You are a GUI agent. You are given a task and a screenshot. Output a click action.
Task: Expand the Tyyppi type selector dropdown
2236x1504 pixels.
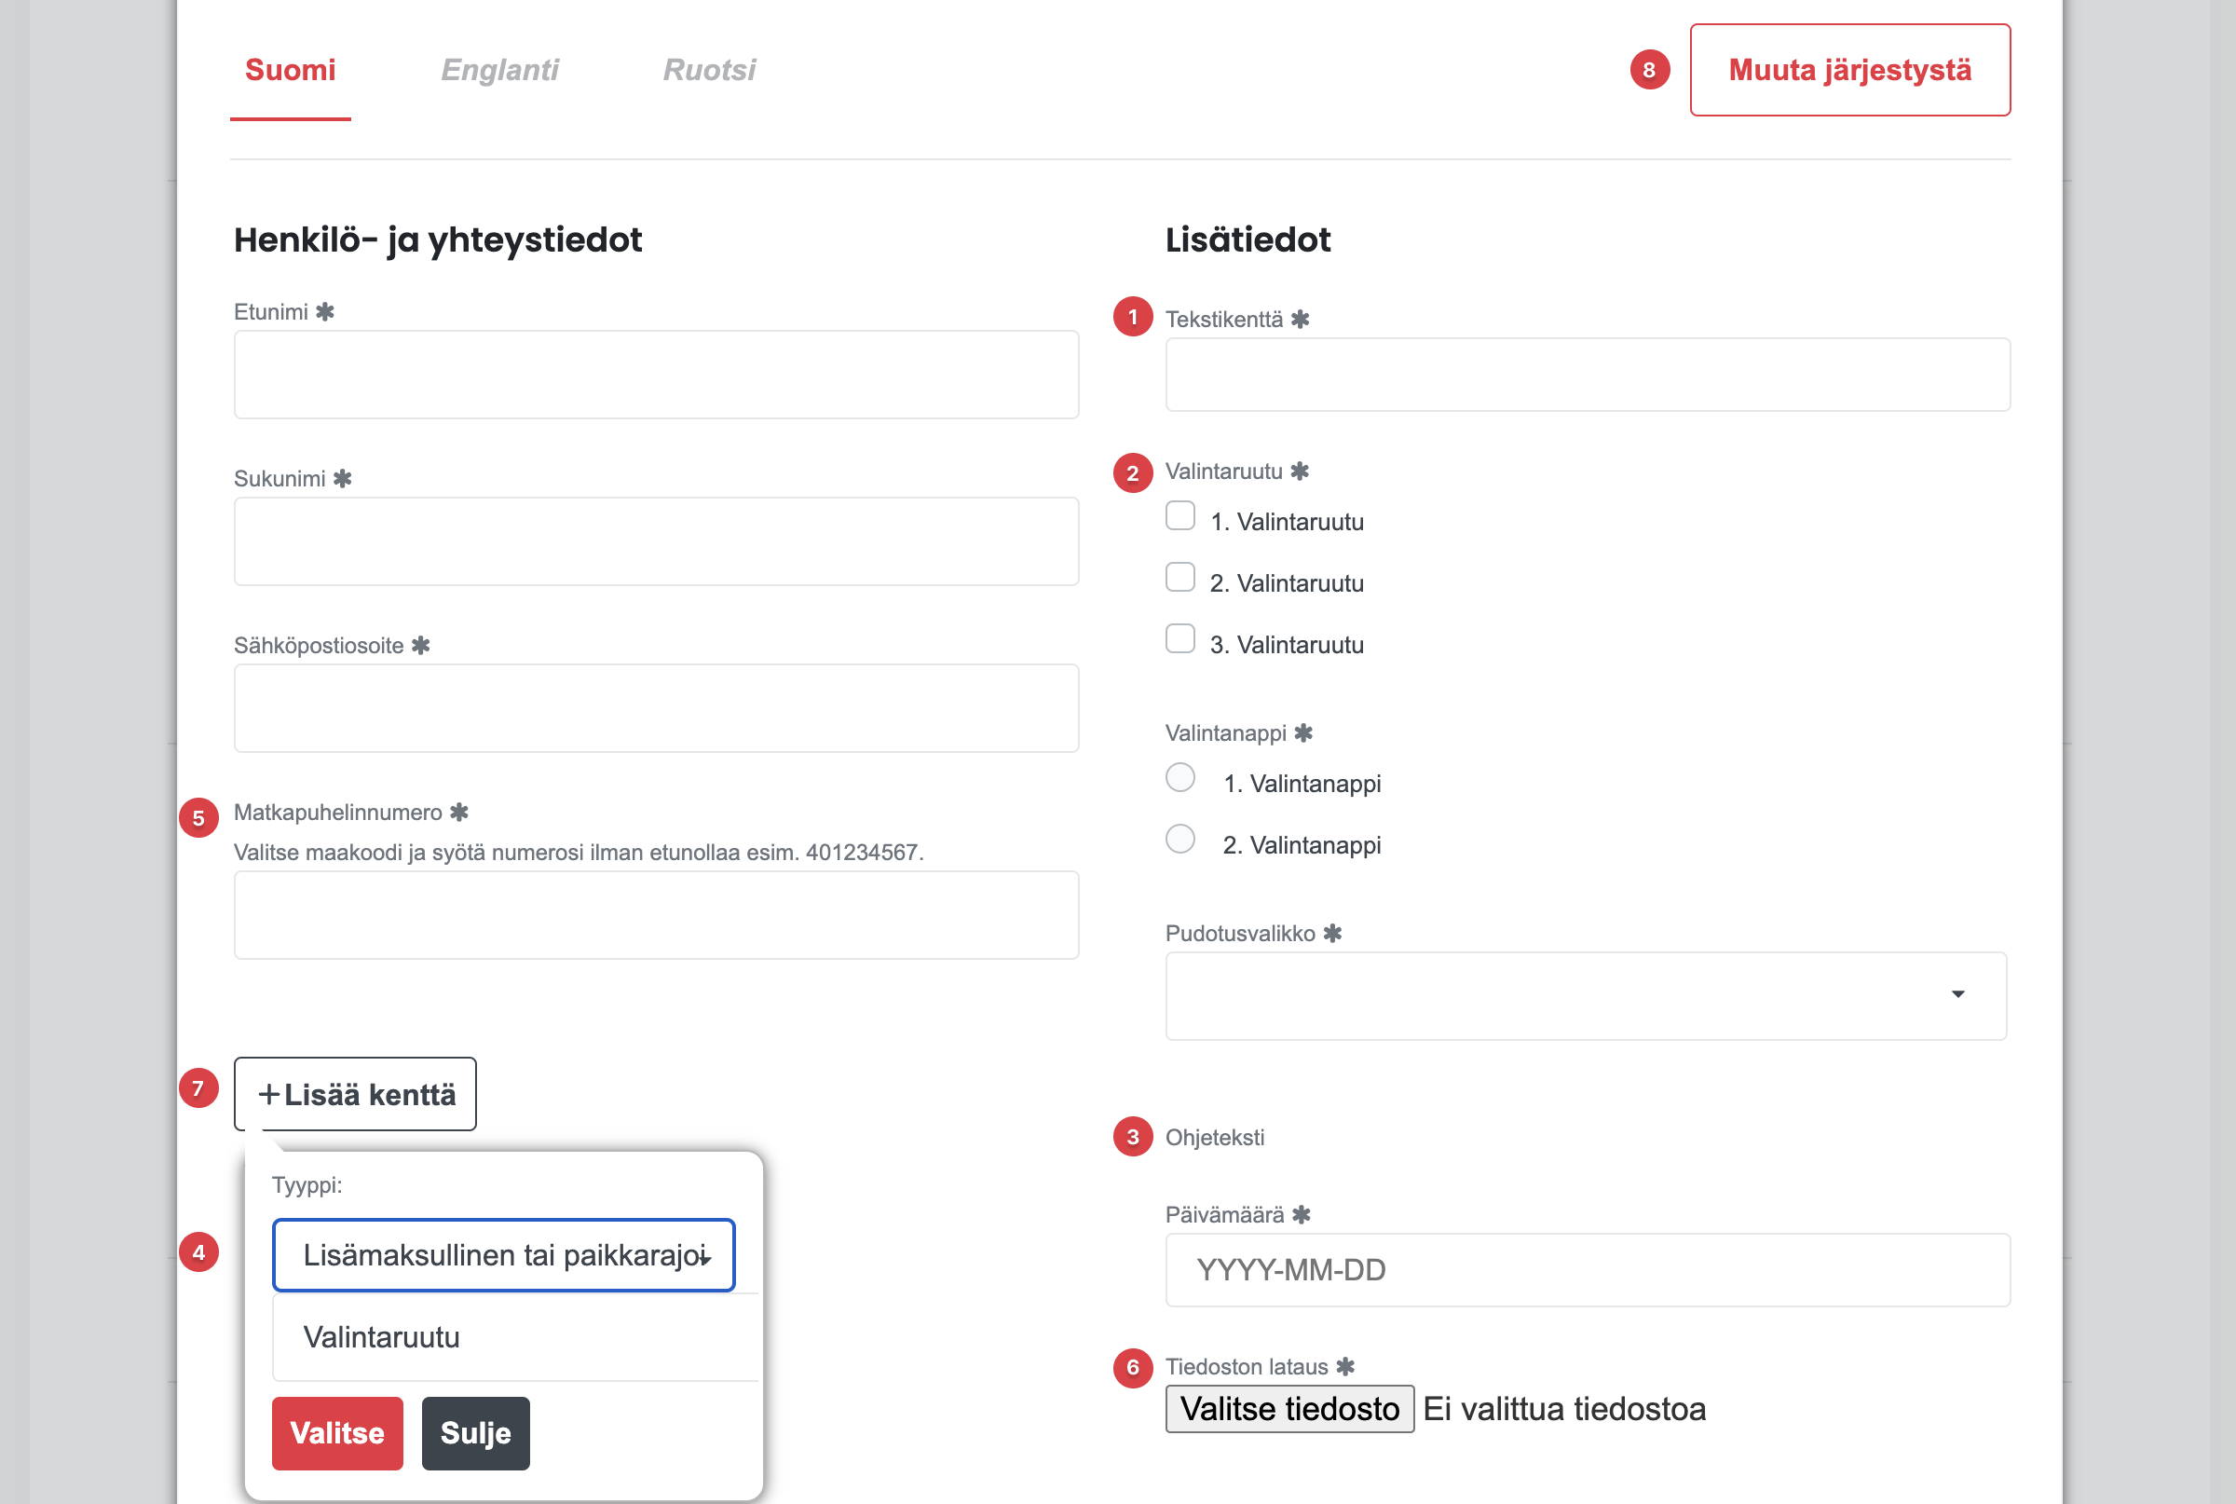[x=503, y=1255]
